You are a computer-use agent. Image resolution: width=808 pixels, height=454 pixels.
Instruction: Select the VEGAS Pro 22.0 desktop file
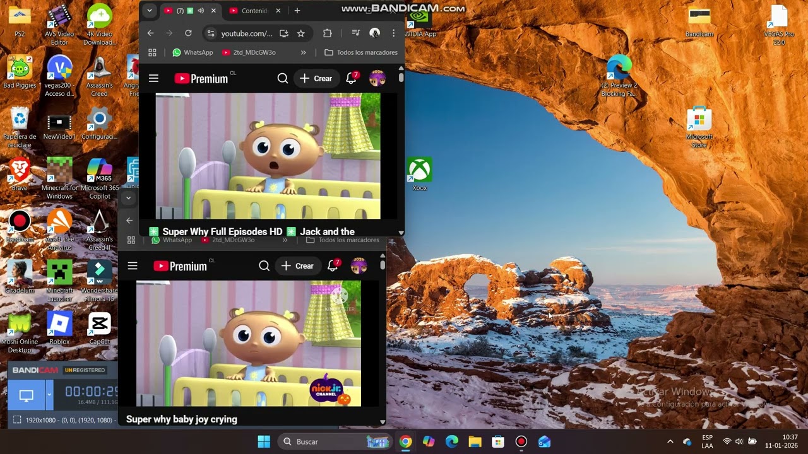click(x=779, y=25)
